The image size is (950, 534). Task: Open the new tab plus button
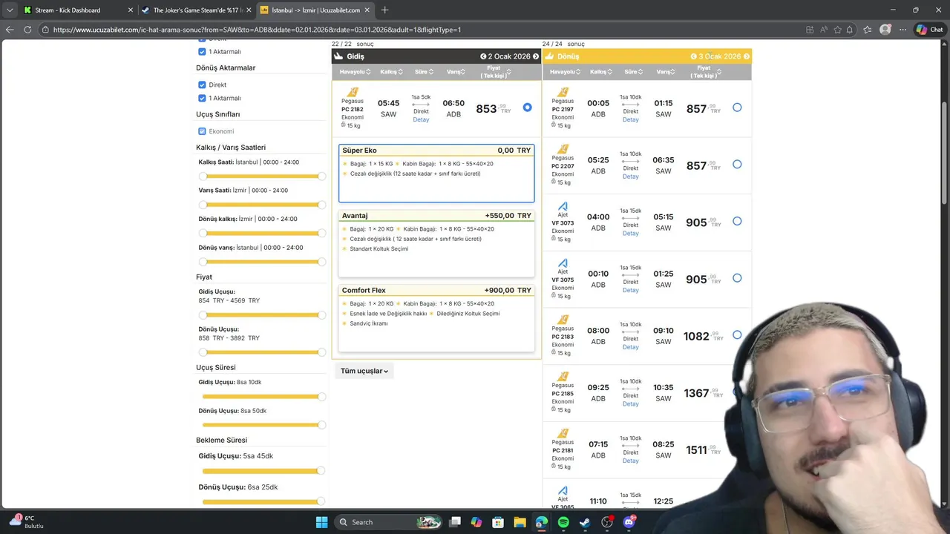pos(384,10)
